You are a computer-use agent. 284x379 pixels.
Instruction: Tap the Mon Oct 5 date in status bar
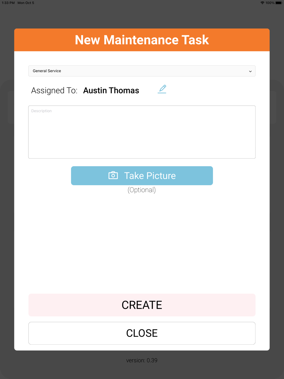26,3
